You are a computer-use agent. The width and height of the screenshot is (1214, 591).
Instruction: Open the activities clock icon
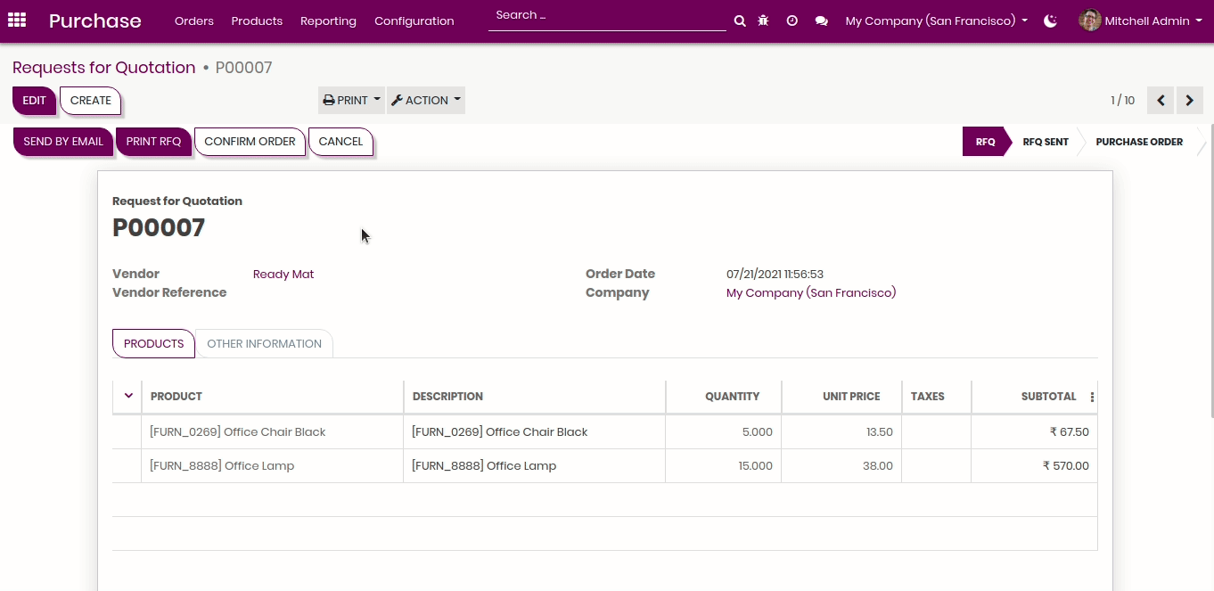792,21
